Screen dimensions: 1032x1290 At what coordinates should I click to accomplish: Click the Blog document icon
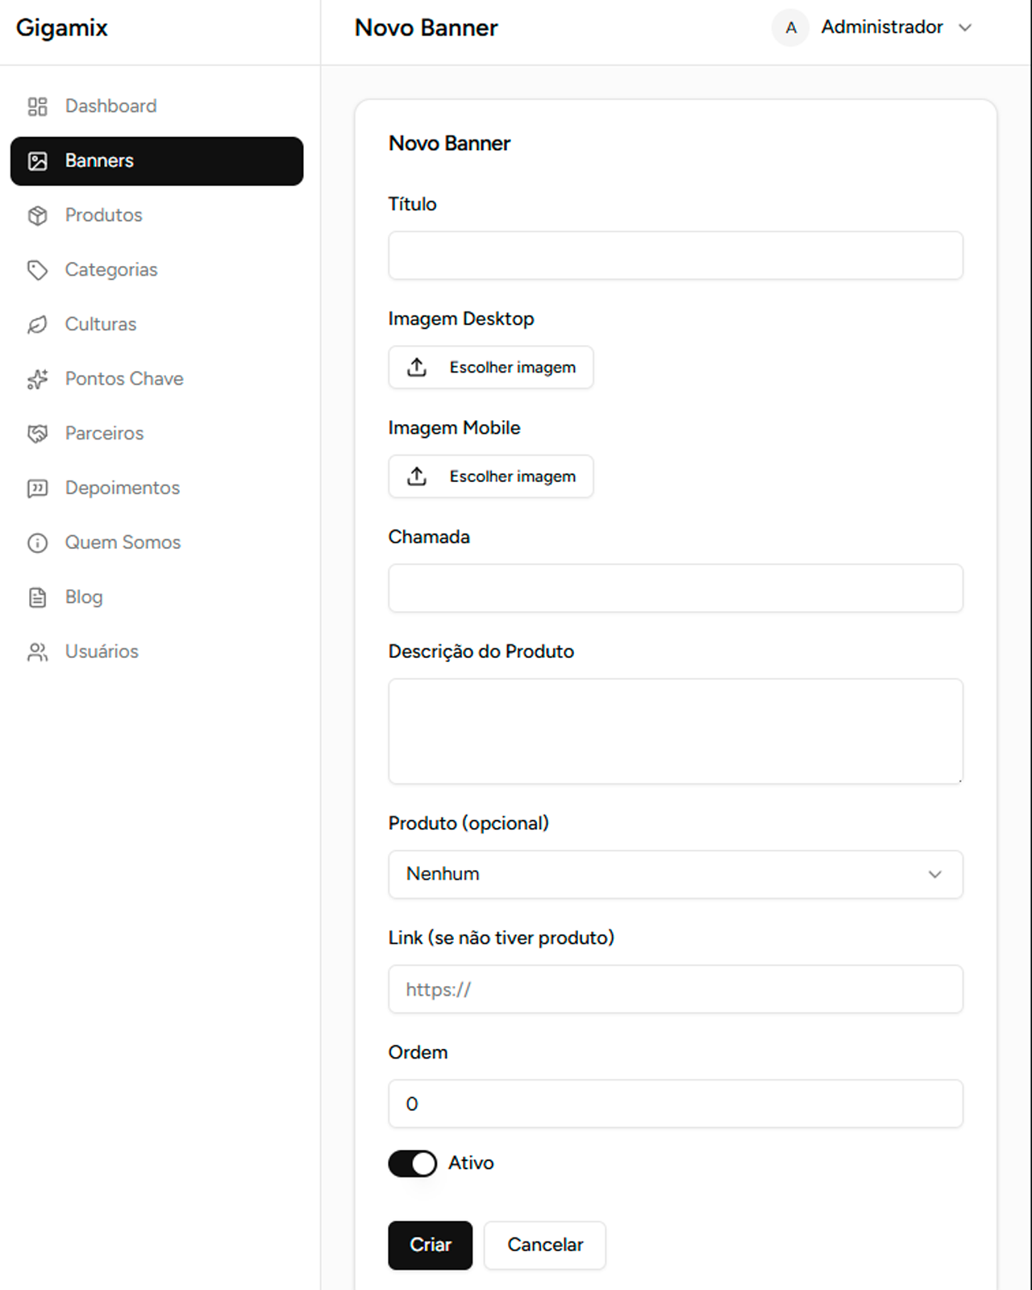[37, 597]
